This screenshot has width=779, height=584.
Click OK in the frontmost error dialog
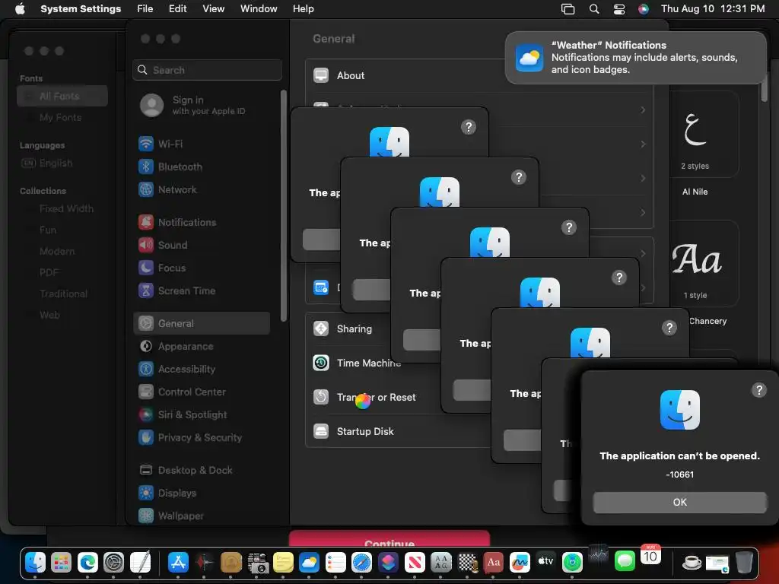(679, 503)
